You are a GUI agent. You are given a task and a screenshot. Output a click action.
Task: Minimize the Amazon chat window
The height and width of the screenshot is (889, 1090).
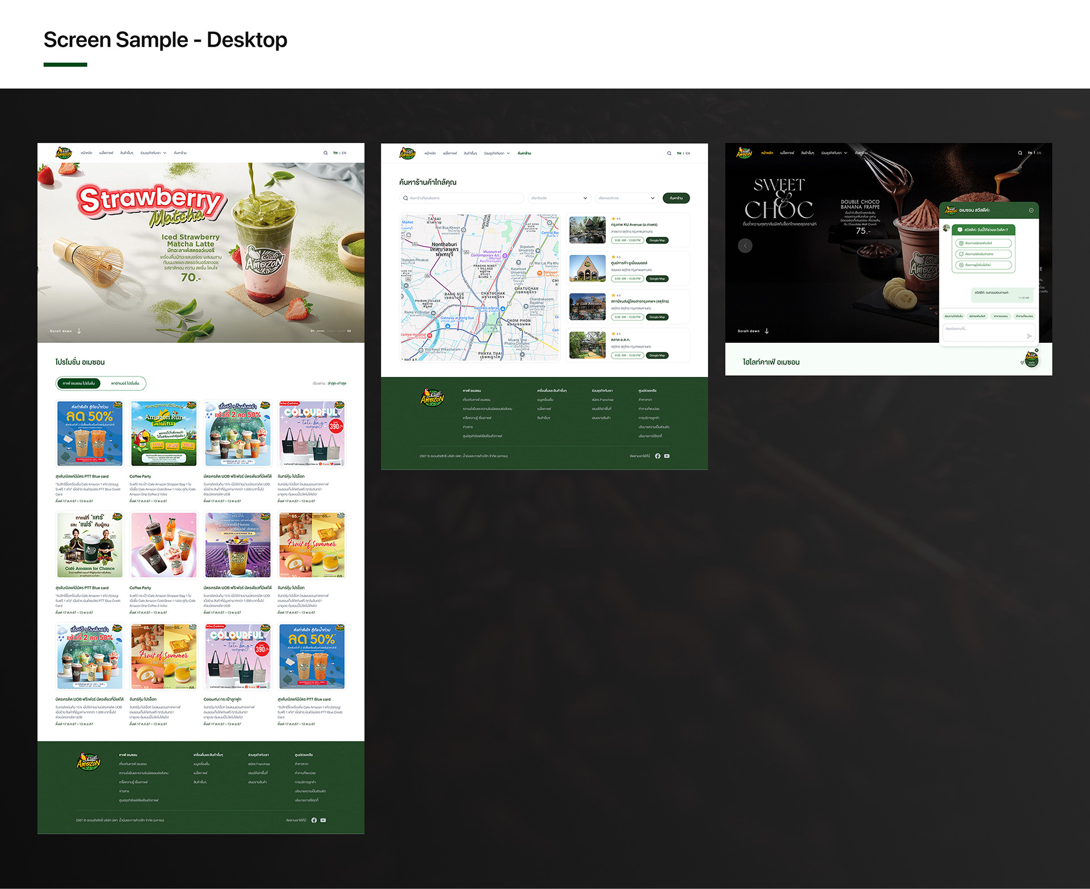[x=1031, y=211]
